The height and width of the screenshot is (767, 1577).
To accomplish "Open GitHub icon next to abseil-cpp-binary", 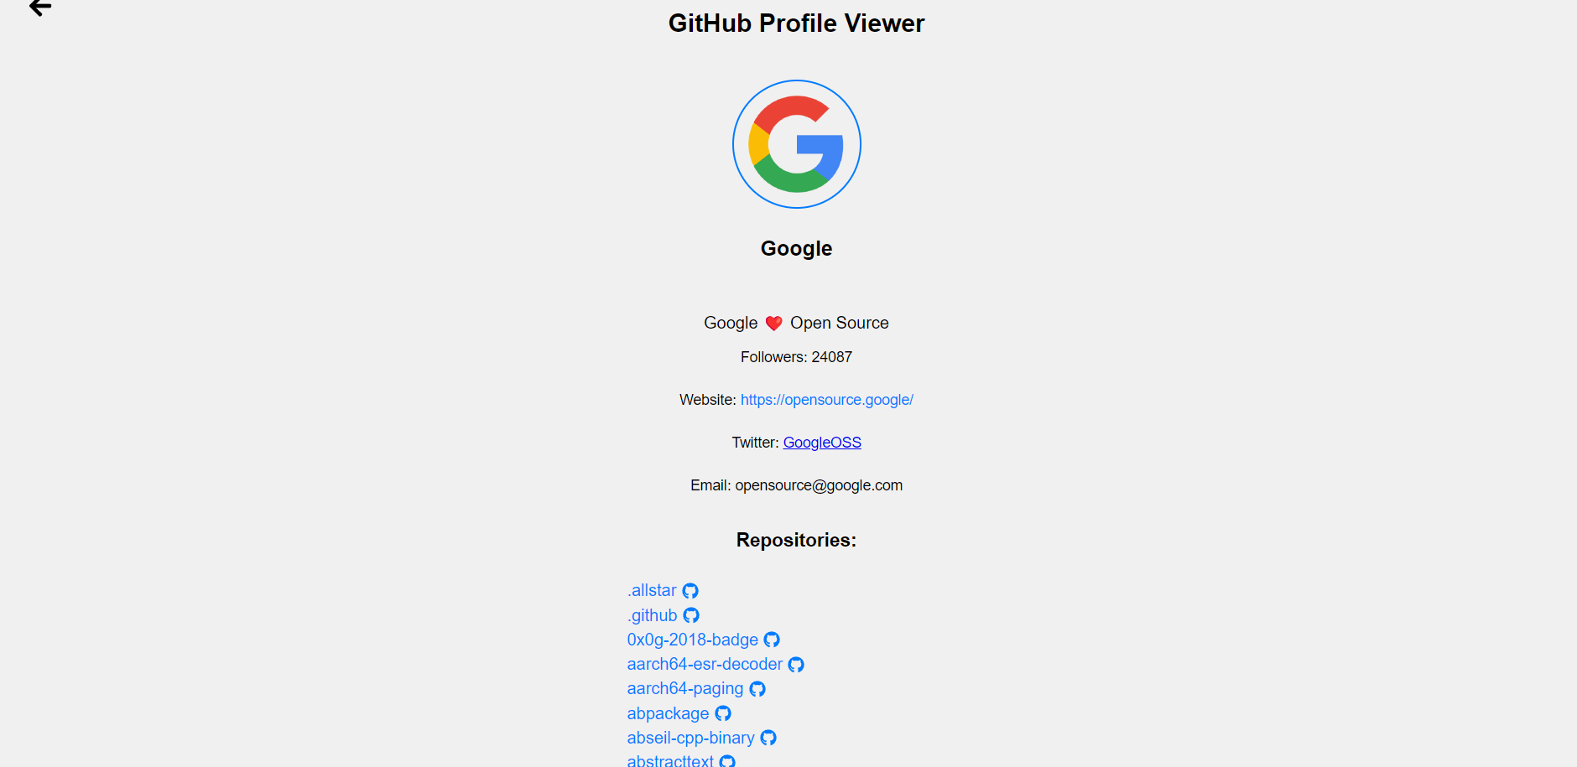I will pos(768,738).
